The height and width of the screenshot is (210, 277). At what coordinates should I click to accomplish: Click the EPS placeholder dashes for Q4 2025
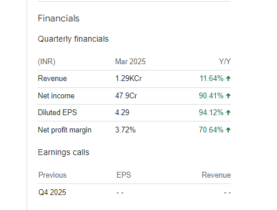pos(120,193)
